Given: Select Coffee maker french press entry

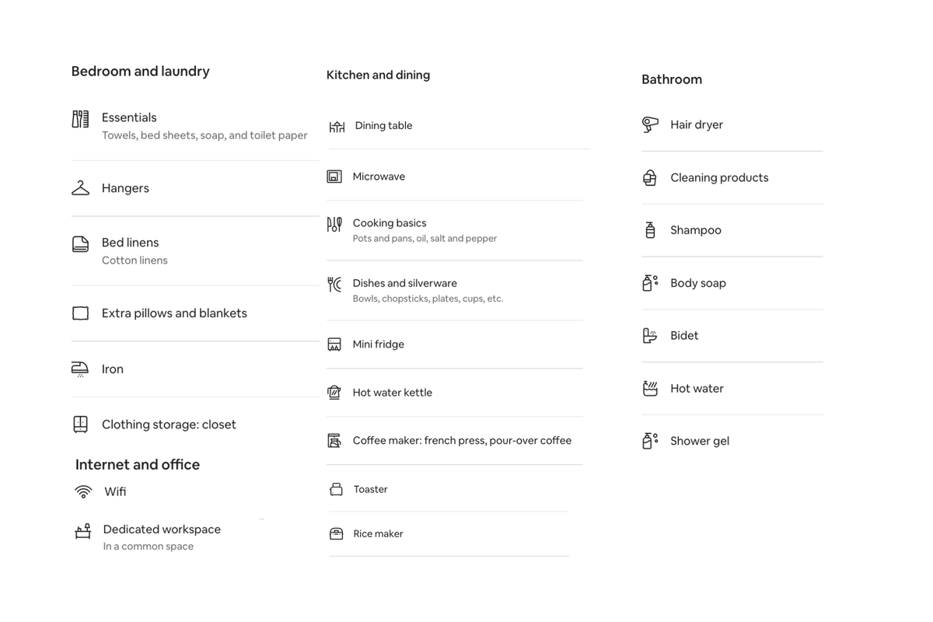Looking at the screenshot, I should (x=454, y=441).
